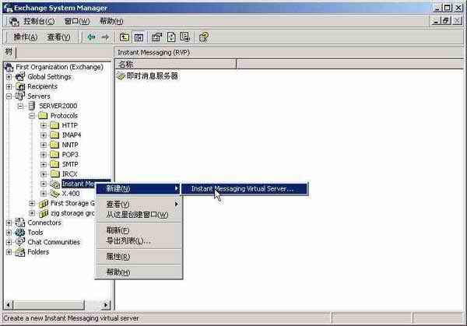
Task: Restore the inner console window
Action: click(x=446, y=21)
